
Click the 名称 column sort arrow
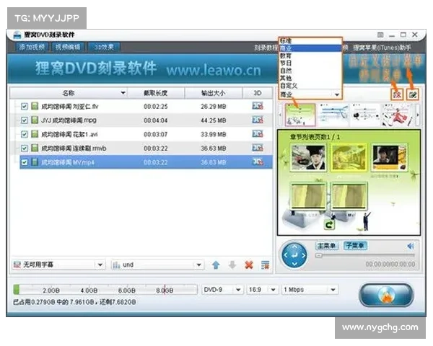[x=123, y=93]
